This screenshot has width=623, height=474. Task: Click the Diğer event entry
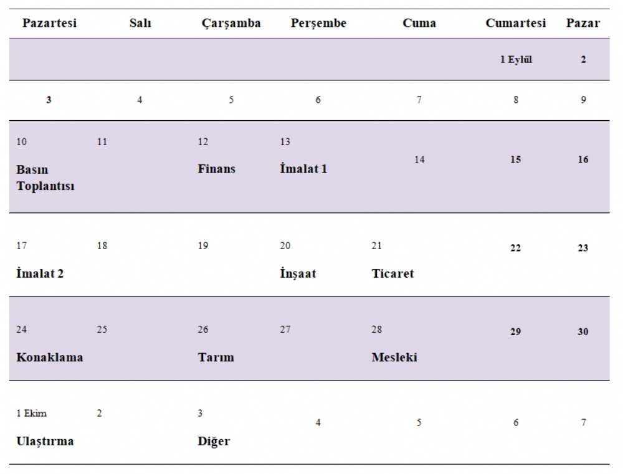[x=214, y=442]
